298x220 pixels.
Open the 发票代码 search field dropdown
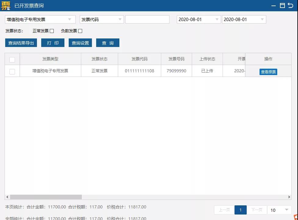point(120,19)
